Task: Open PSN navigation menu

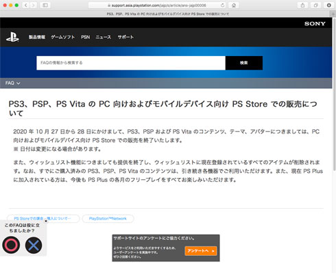Action: click(x=85, y=37)
